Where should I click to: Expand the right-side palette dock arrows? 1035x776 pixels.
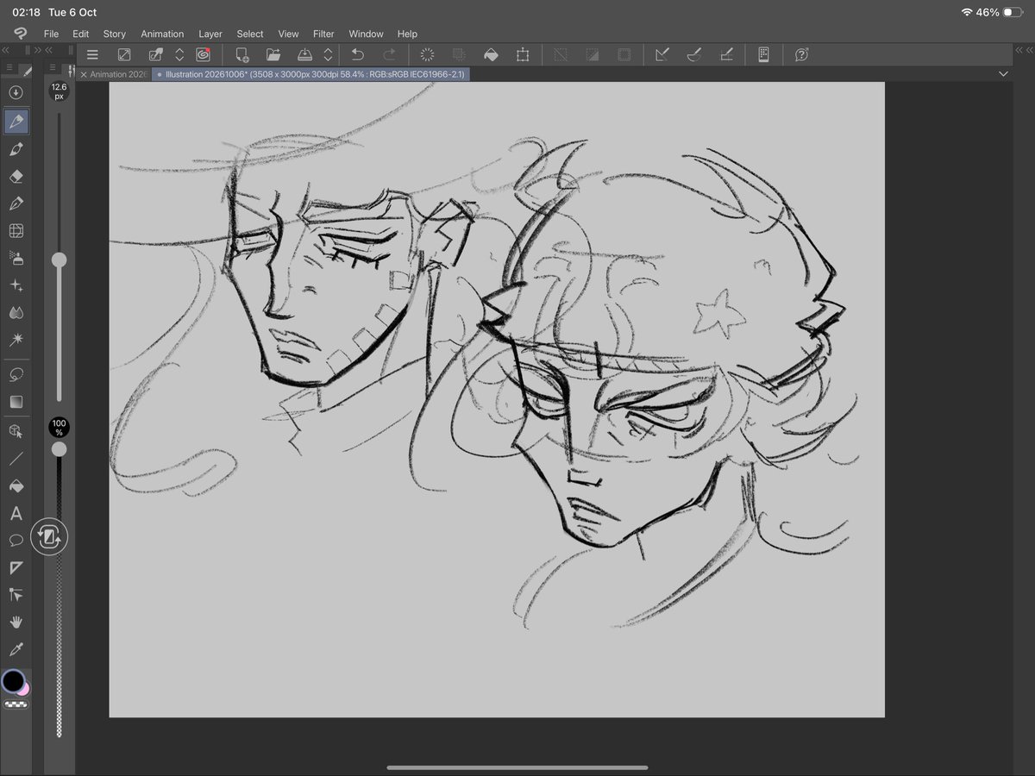[1026, 51]
